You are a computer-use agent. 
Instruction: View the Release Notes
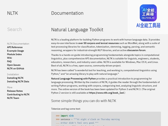pos(15,91)
